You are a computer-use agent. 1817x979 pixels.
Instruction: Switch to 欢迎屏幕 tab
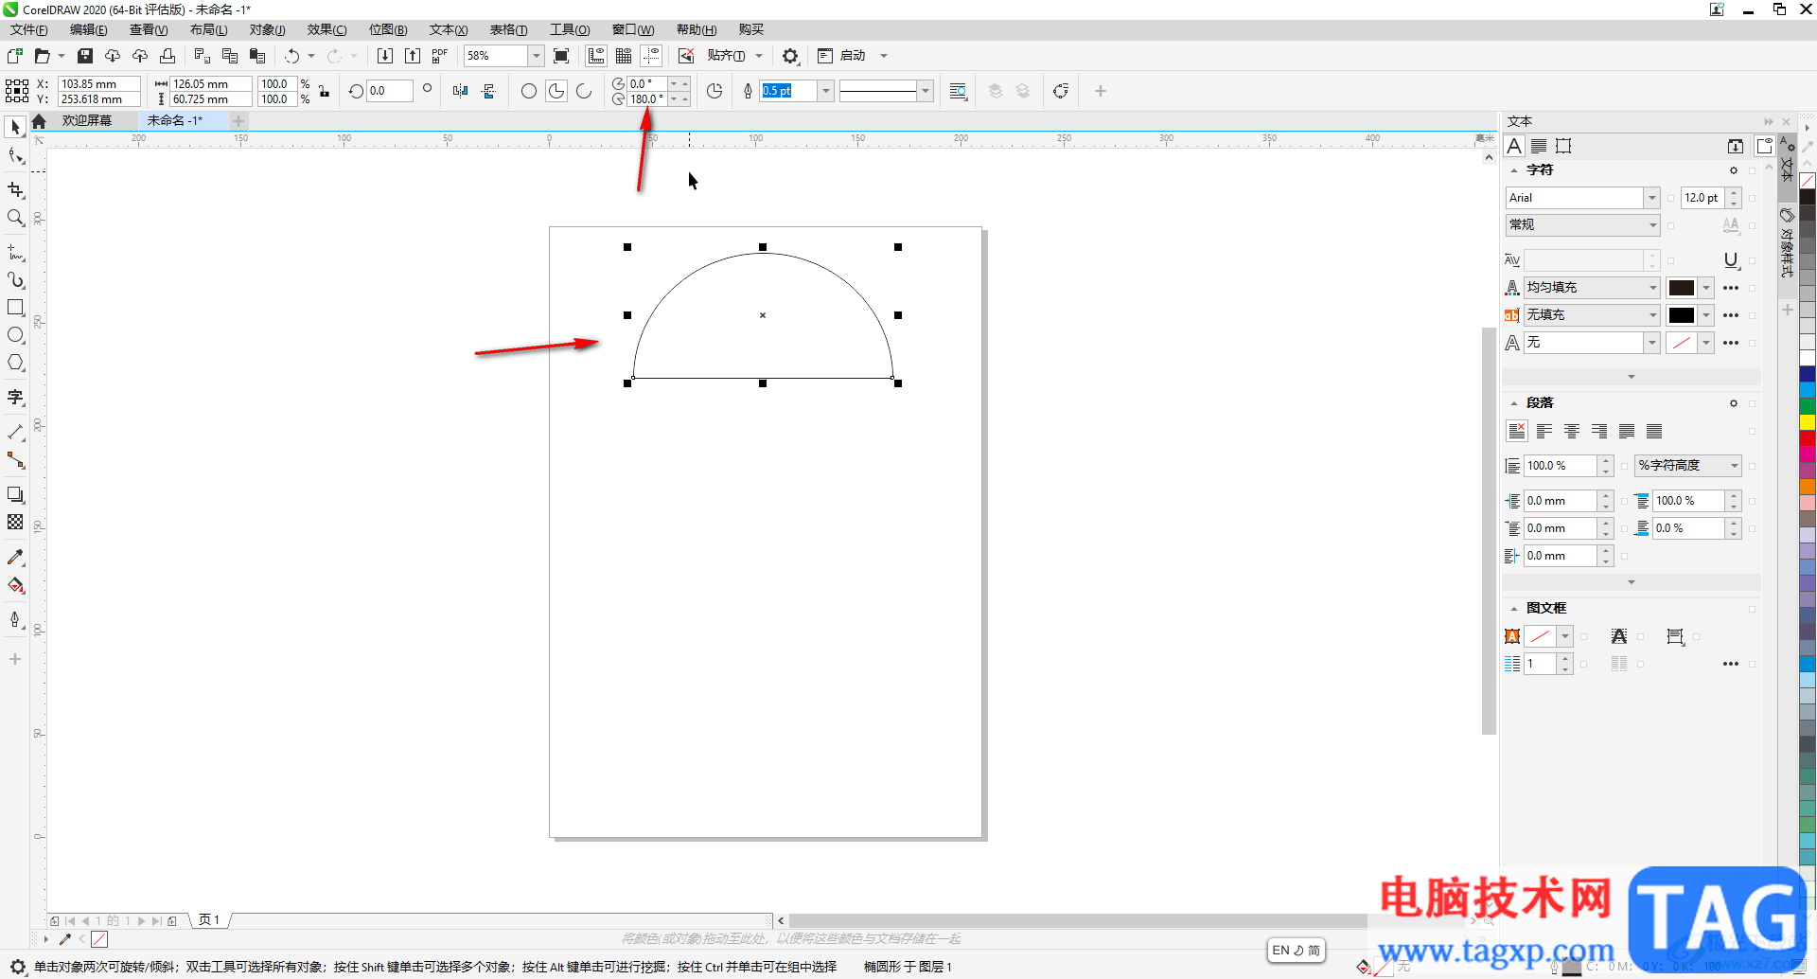coord(87,120)
